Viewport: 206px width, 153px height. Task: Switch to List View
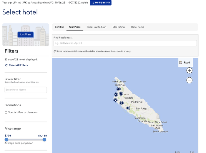(26, 35)
